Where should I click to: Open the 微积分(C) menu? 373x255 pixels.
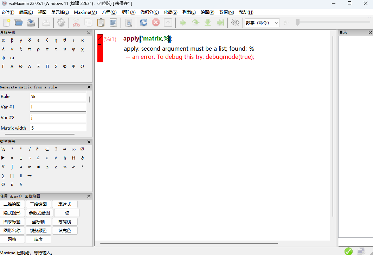149,12
